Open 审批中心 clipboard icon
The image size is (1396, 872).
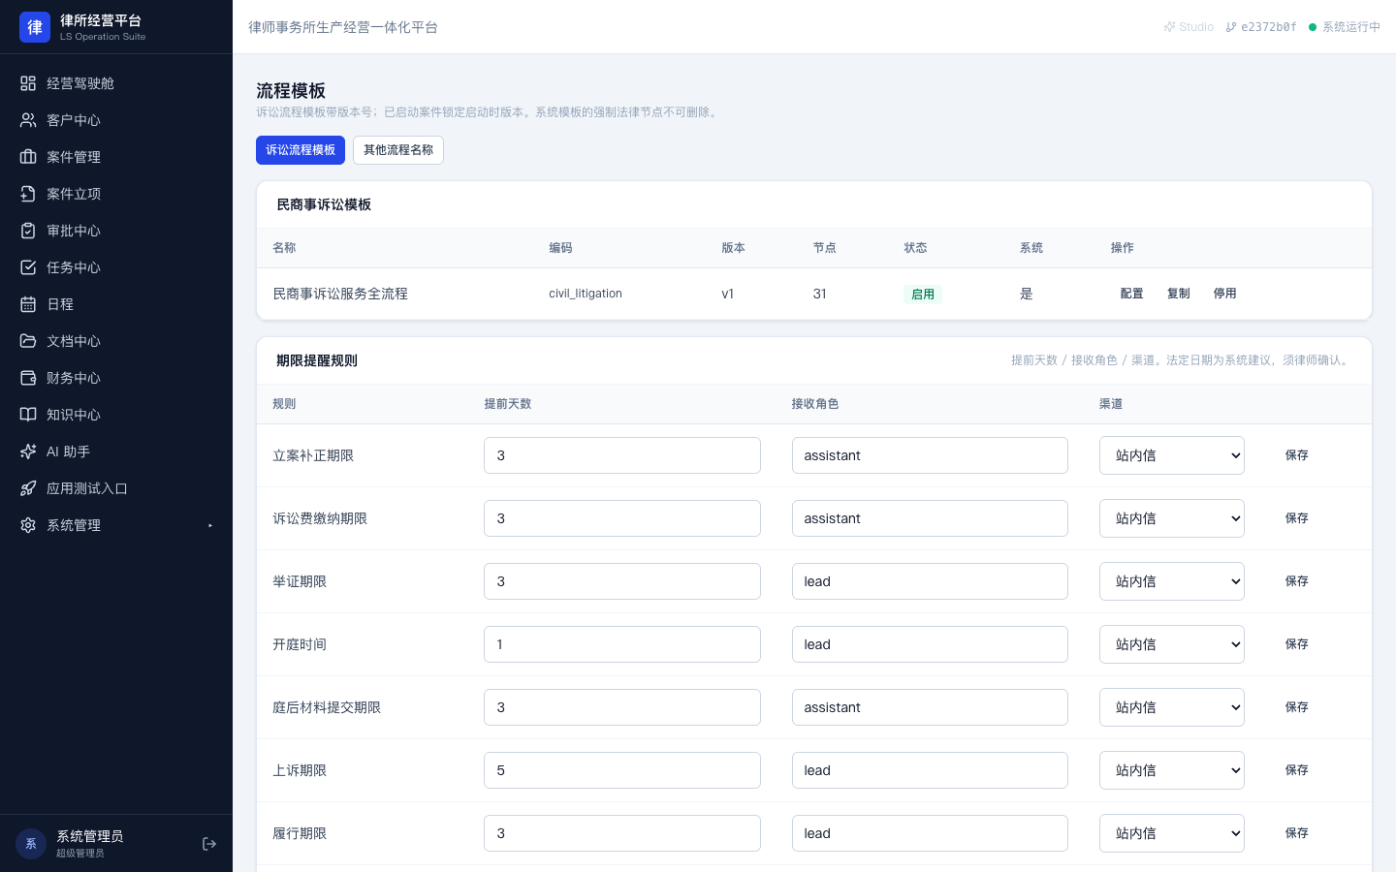28,231
